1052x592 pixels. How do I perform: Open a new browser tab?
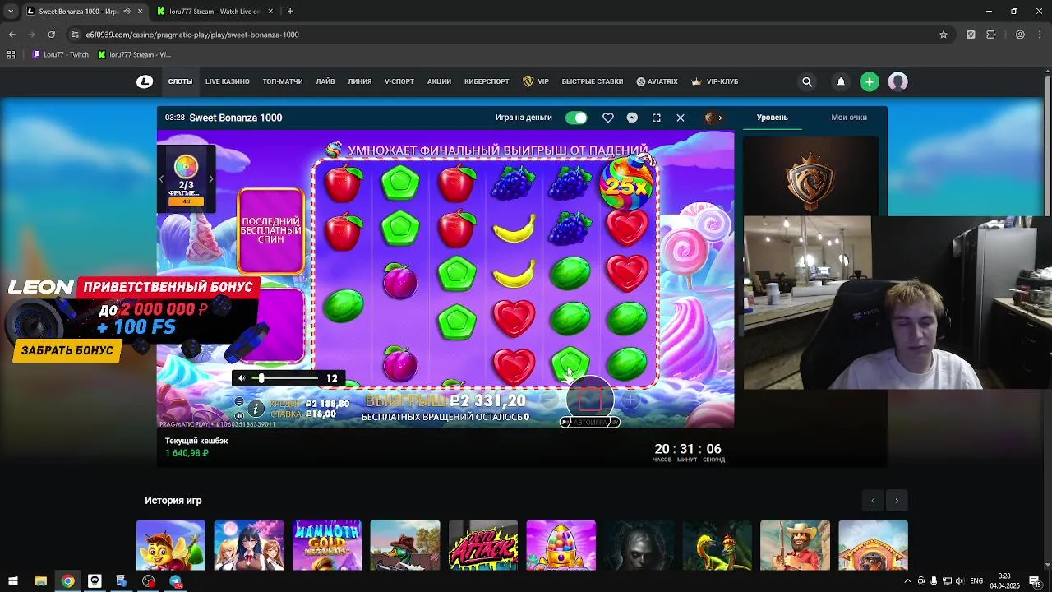(x=290, y=11)
